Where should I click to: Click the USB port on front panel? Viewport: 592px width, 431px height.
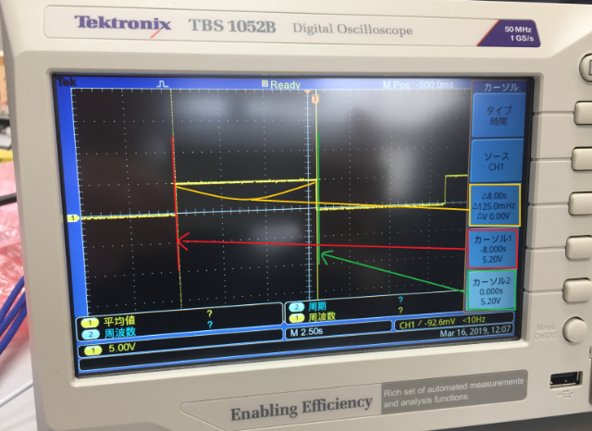coord(565,380)
